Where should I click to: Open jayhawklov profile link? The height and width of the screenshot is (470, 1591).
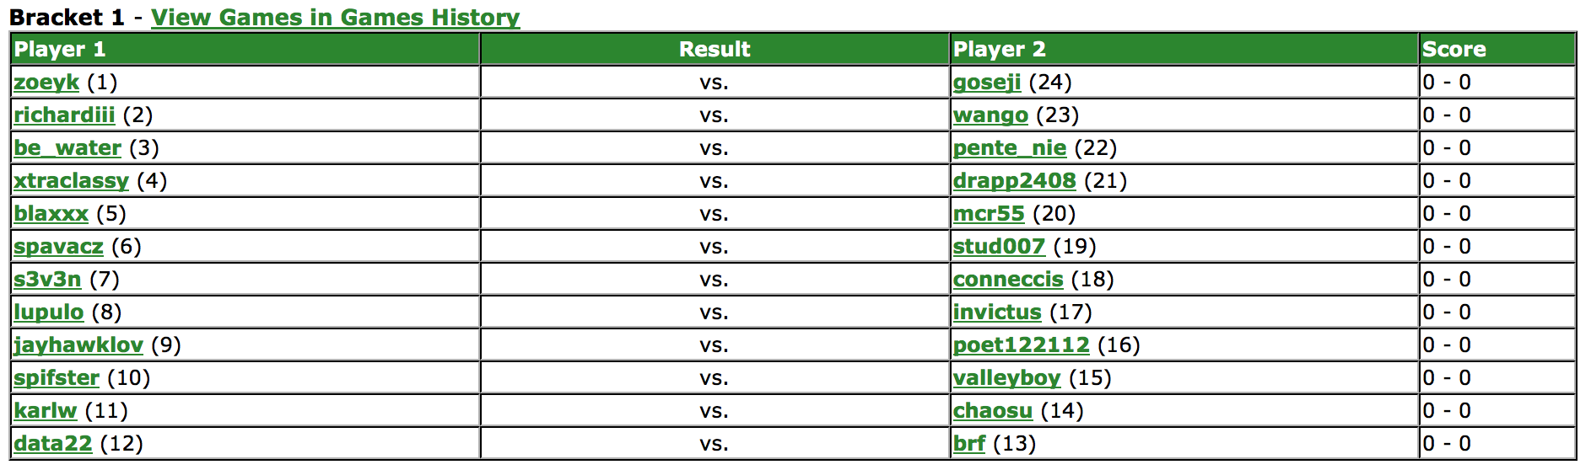pyautogui.click(x=78, y=345)
